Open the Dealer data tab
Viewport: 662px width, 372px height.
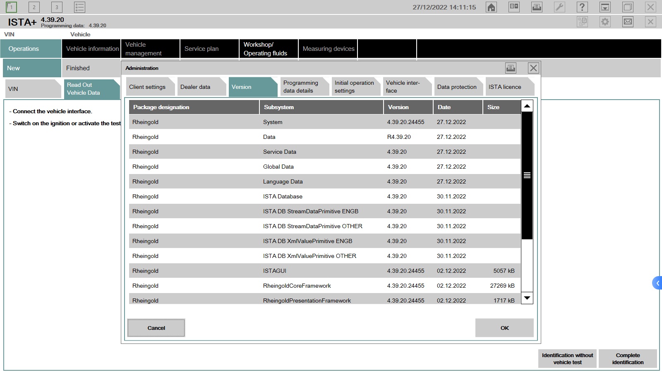(201, 87)
